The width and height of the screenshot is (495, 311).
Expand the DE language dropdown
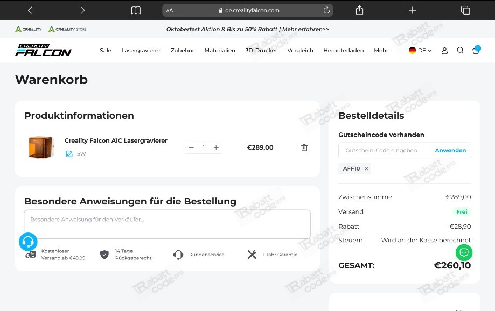tap(420, 51)
